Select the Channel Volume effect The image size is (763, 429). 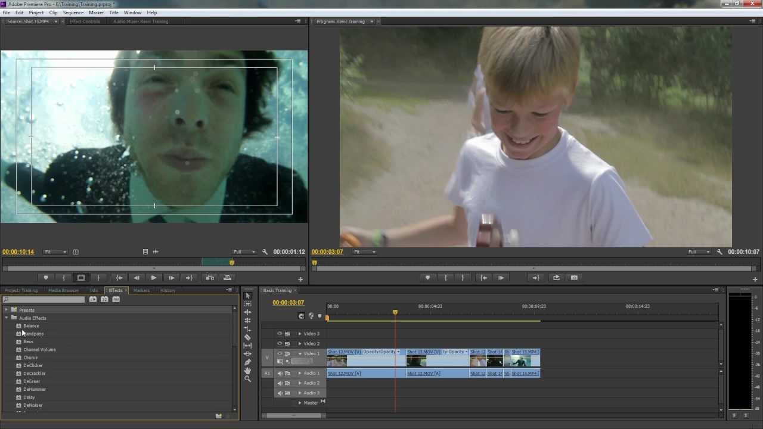point(39,350)
